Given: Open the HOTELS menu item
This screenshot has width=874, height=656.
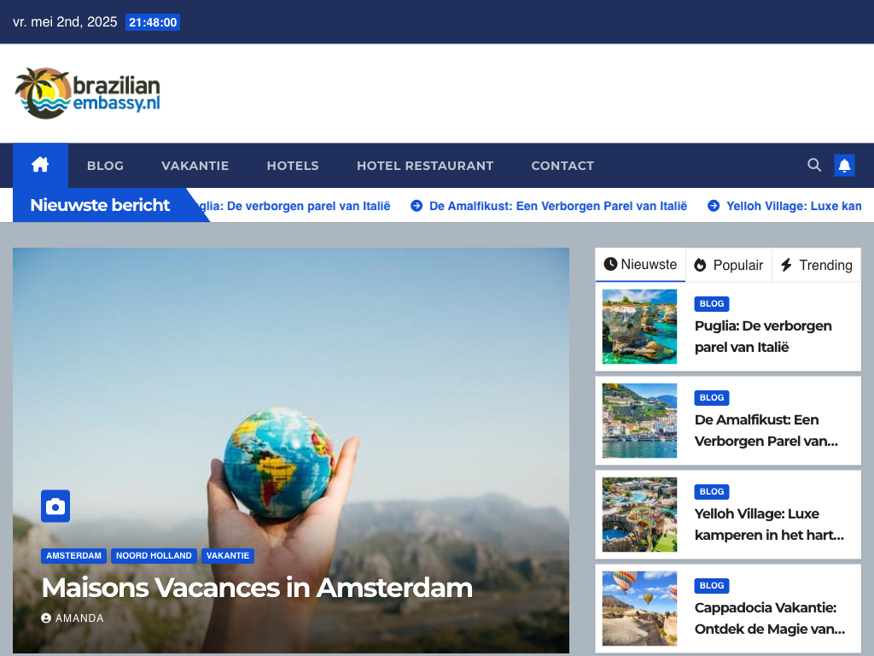Looking at the screenshot, I should click(293, 166).
